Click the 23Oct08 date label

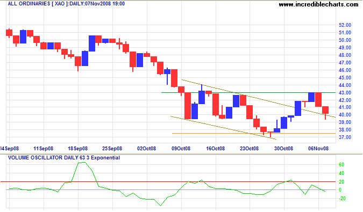coord(250,149)
